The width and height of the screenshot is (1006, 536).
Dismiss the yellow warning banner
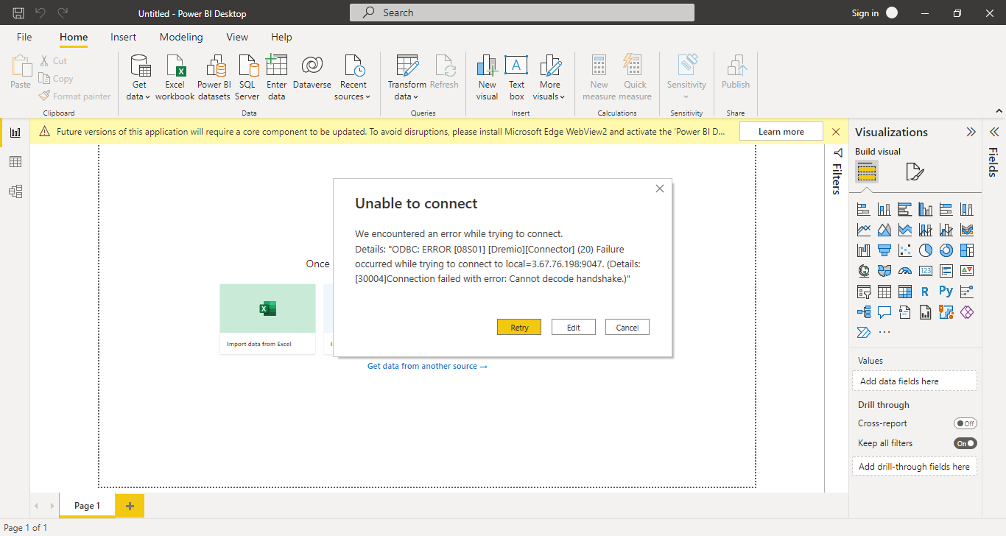pyautogui.click(x=836, y=132)
